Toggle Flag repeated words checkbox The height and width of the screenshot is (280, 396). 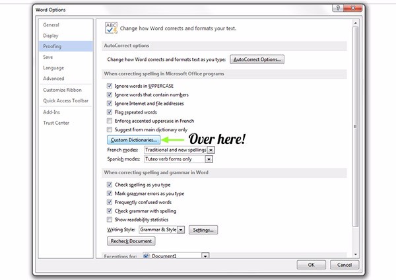[110, 112]
